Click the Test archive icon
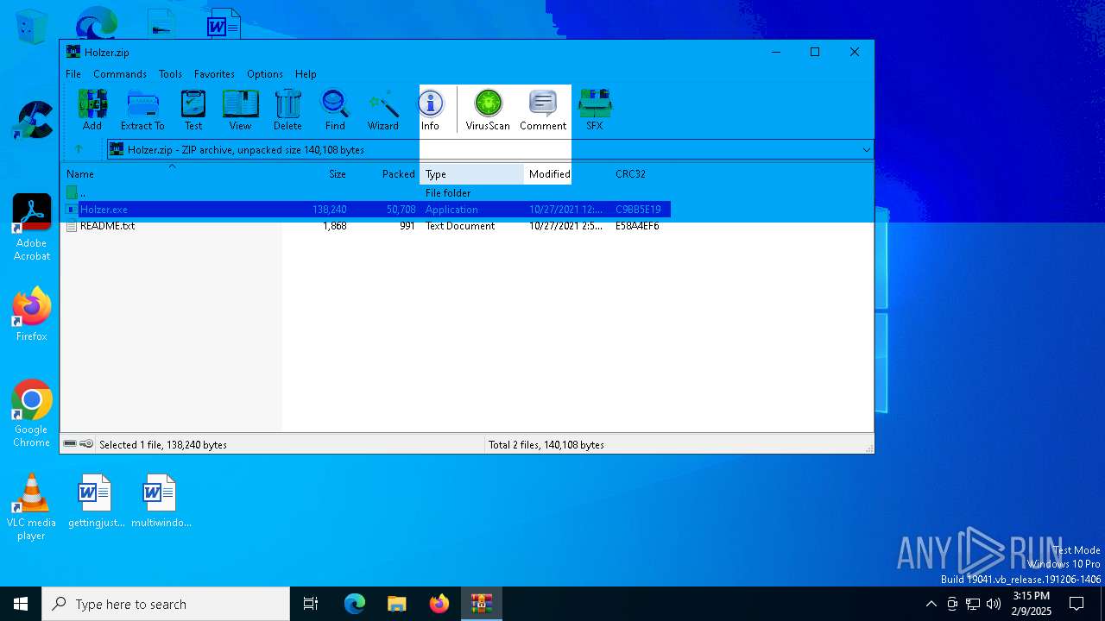 tap(193, 110)
